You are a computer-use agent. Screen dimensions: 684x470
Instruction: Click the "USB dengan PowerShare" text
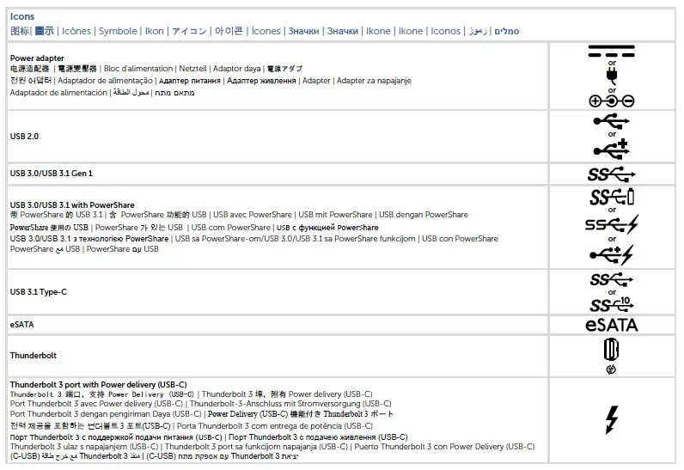click(x=423, y=215)
